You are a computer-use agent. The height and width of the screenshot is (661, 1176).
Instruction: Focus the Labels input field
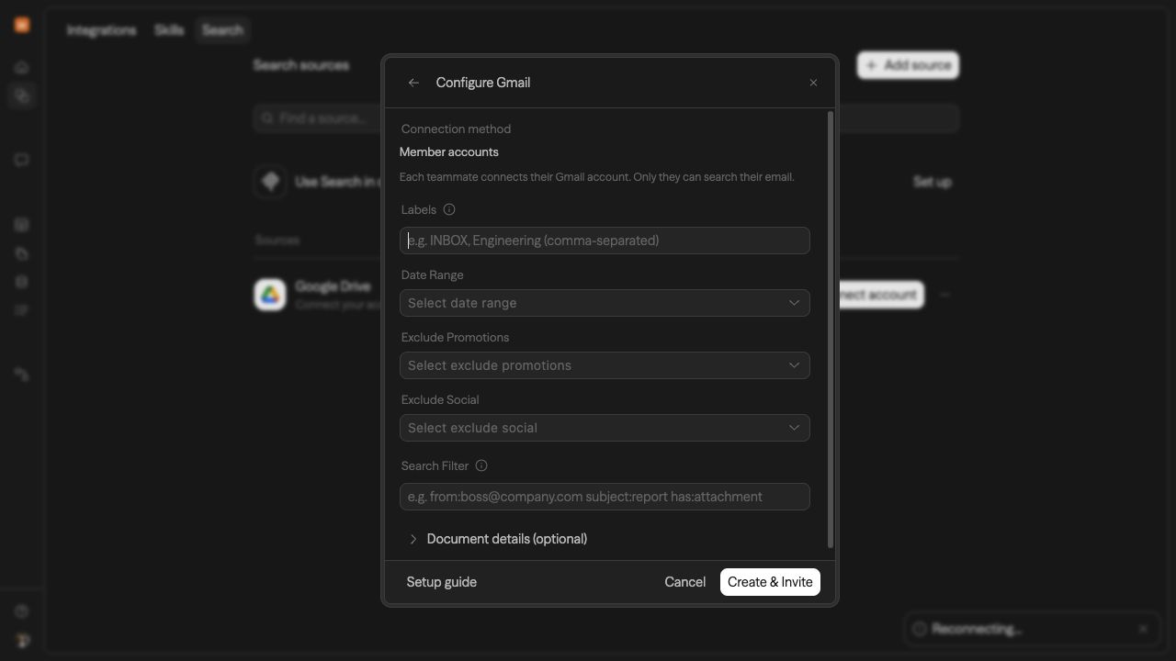click(x=605, y=241)
